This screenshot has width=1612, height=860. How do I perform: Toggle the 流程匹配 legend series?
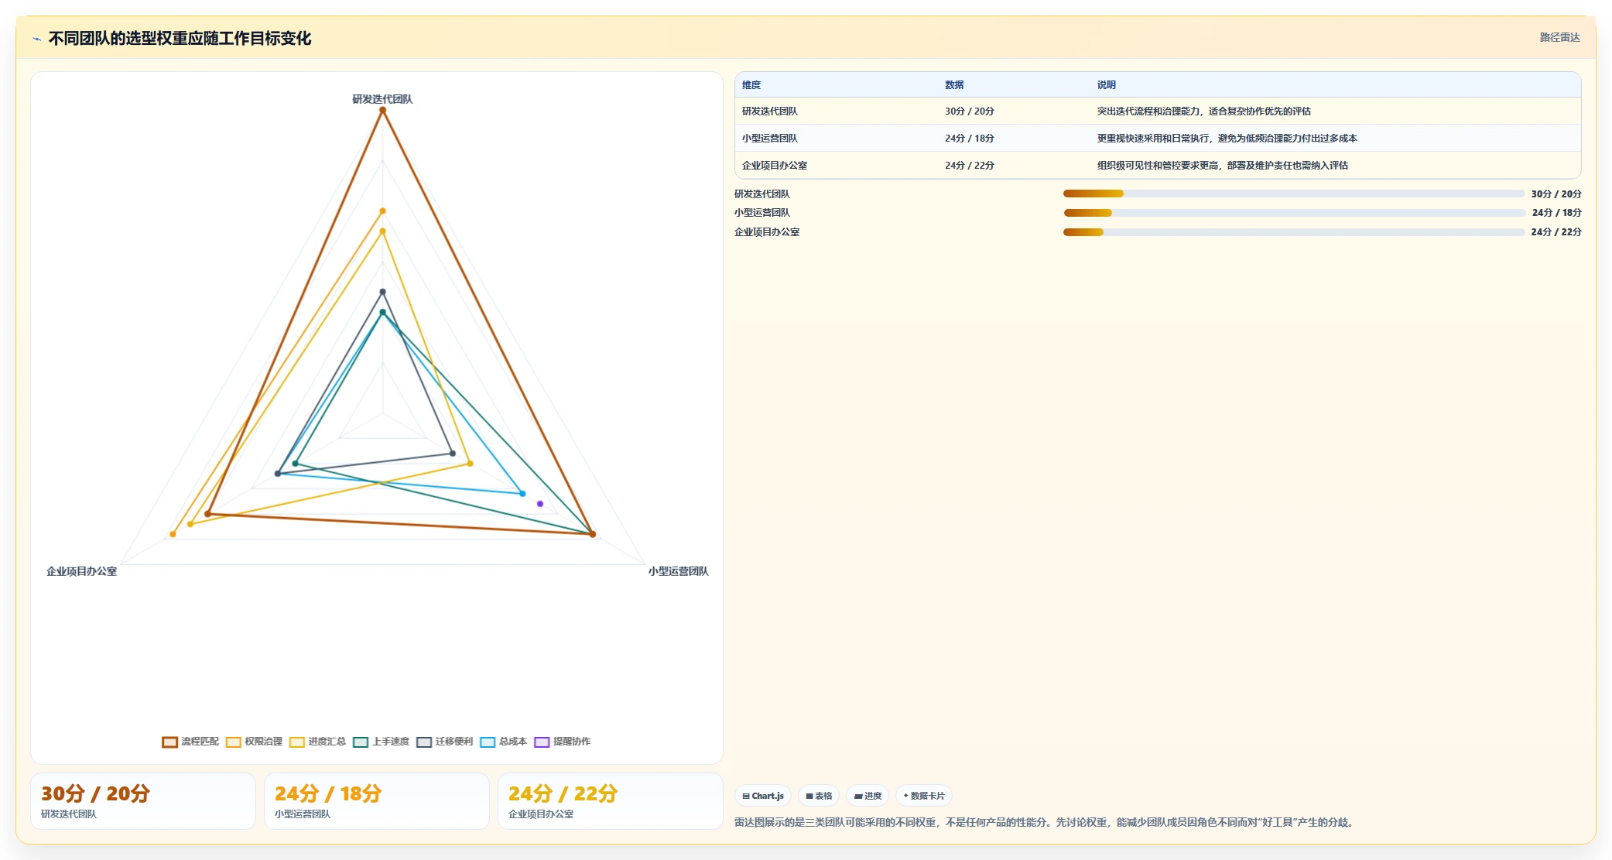point(190,742)
